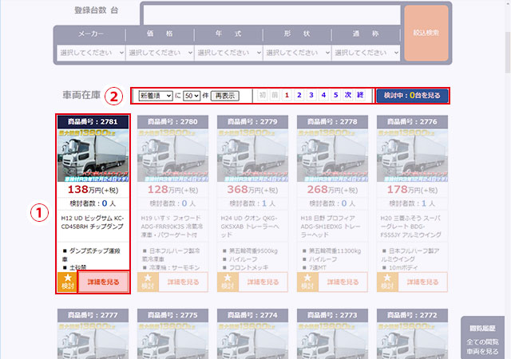
Task: Click the H12 UD ビッグサム vehicle title
Action: click(x=93, y=222)
